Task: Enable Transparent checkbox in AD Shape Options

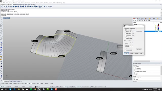Action: (x=135, y=68)
